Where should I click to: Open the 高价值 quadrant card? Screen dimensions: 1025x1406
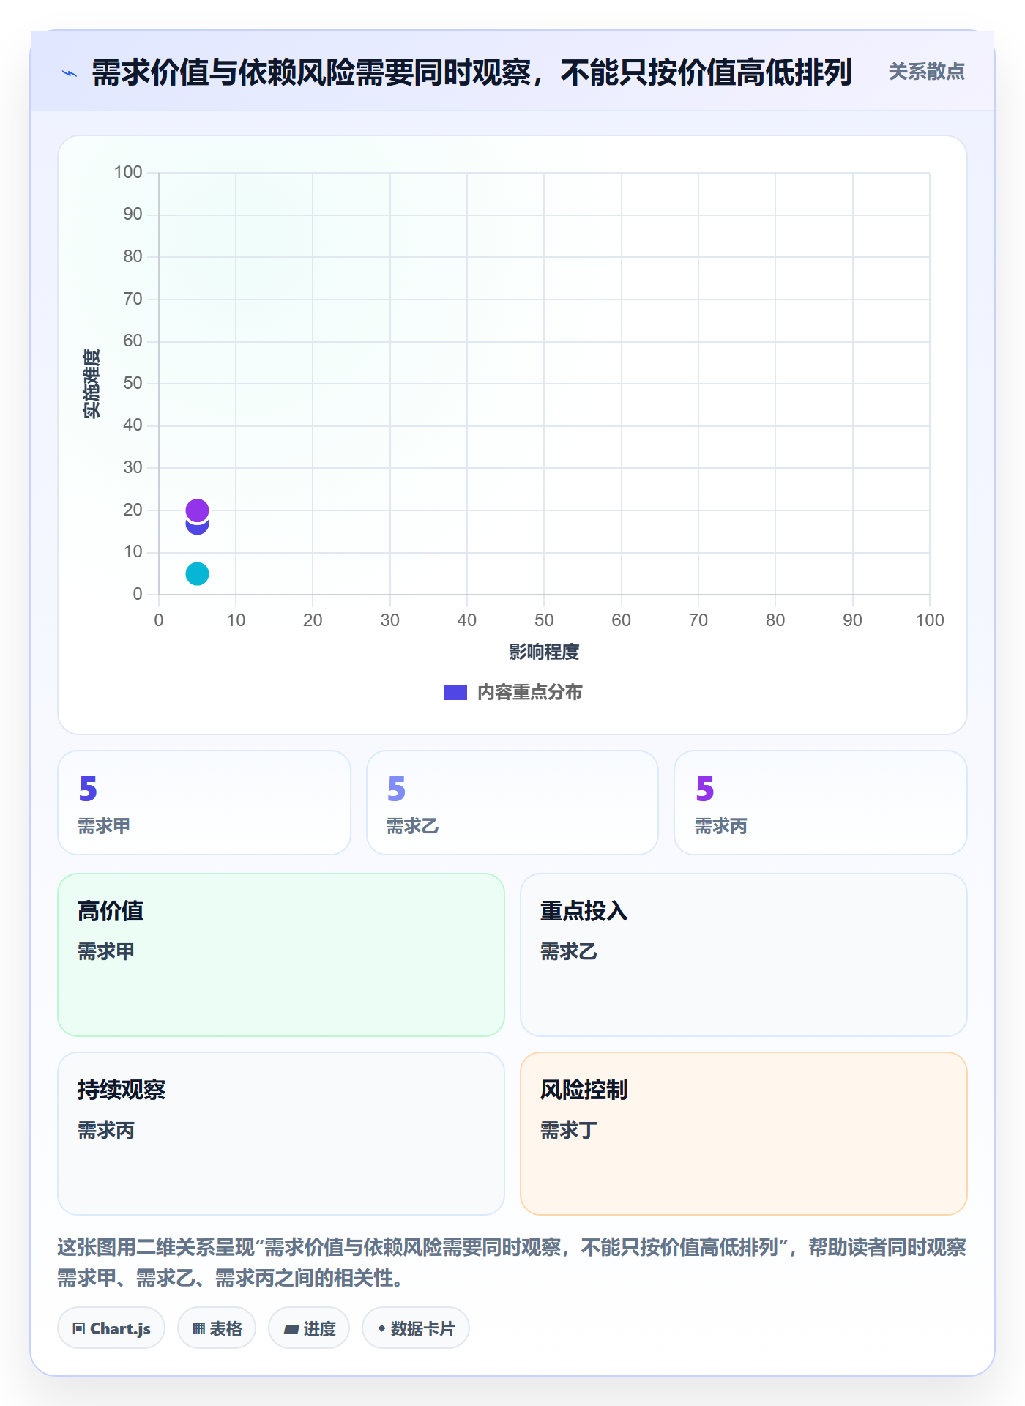[x=281, y=955]
